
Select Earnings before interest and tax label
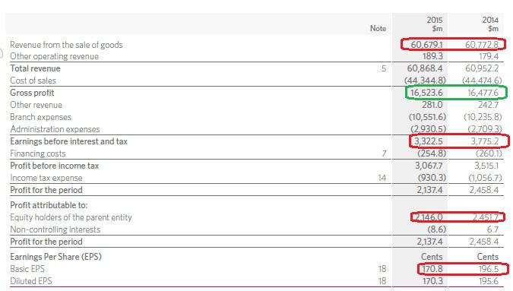pyautogui.click(x=68, y=141)
